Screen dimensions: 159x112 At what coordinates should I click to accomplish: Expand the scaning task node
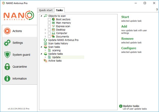point(46,50)
